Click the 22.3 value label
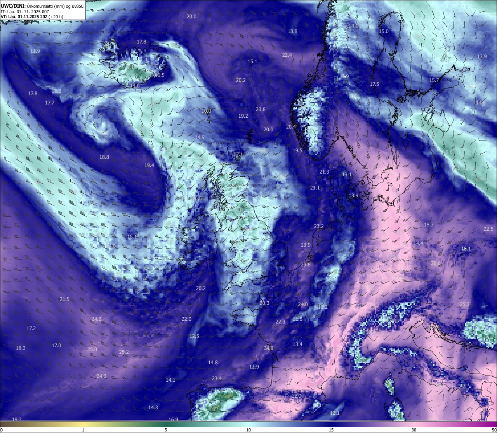497x433 pixels. (280, 322)
